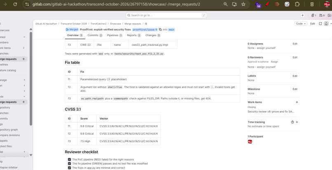Viewport: 332px width, 170px height.
Task: Click the trash can icon in browser toolbar
Action: pyautogui.click(x=312, y=4)
